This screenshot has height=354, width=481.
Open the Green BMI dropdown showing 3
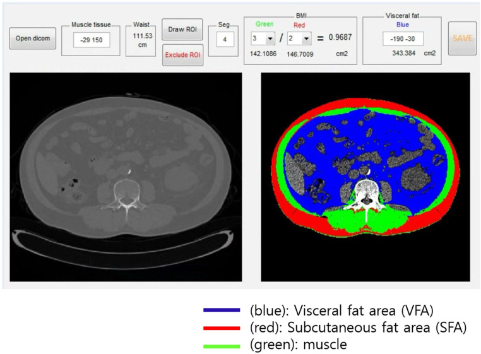click(x=263, y=38)
